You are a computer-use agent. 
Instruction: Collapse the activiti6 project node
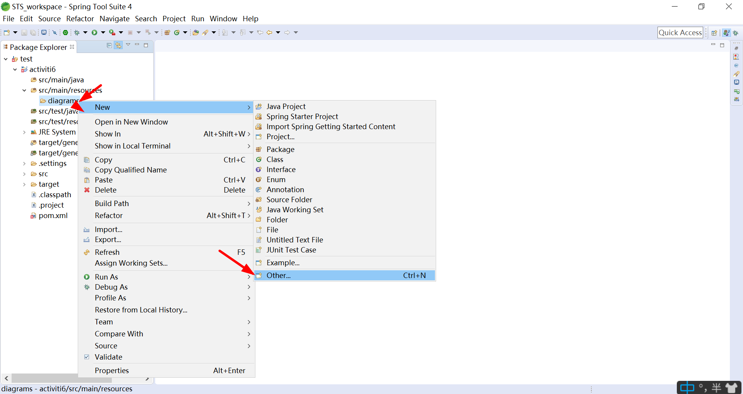pos(15,70)
